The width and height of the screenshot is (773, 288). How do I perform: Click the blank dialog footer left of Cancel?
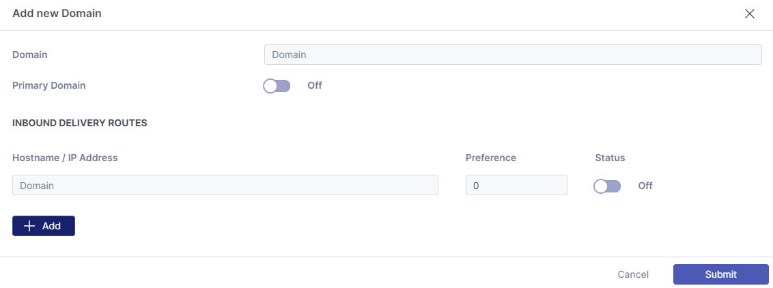[x=307, y=274]
